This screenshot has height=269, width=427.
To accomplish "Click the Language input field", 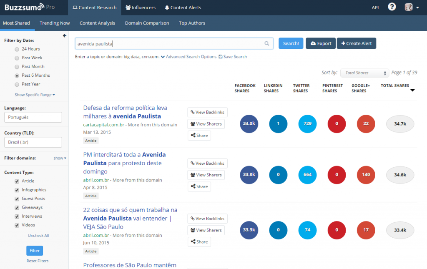I will click(x=33, y=117).
